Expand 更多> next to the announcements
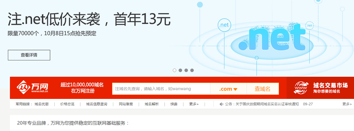Image resolution: width=354 pixels, height=131 pixels. click(x=347, y=104)
